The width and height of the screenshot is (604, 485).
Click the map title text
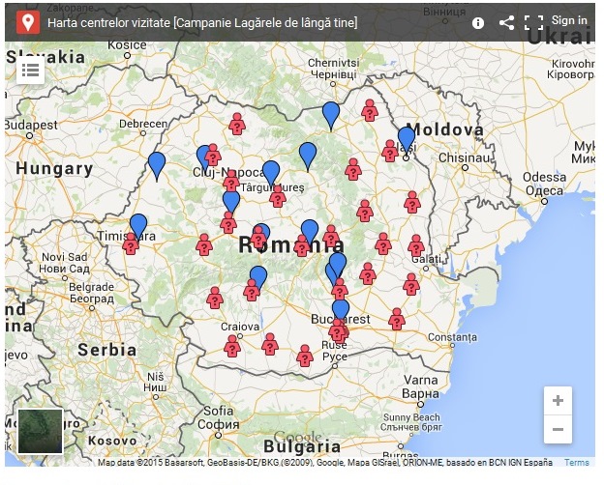202,22
